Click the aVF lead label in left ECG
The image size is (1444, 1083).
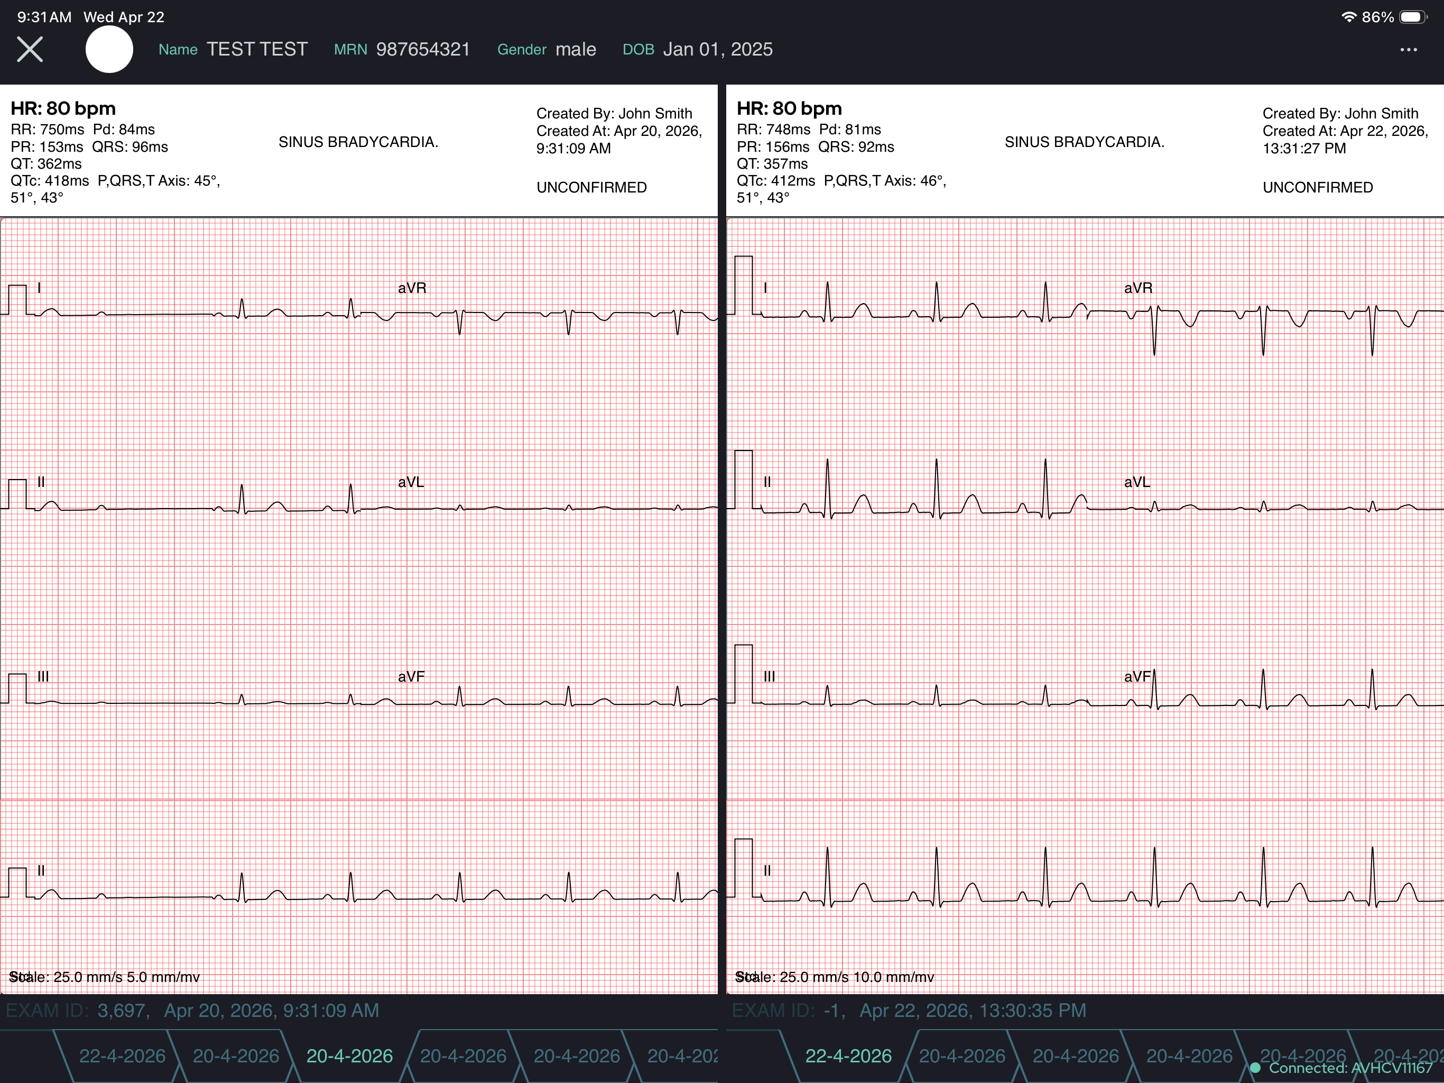click(411, 677)
